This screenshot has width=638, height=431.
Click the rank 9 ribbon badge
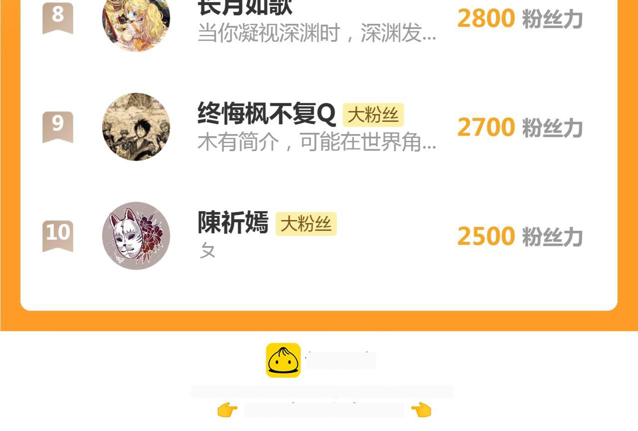(x=58, y=127)
